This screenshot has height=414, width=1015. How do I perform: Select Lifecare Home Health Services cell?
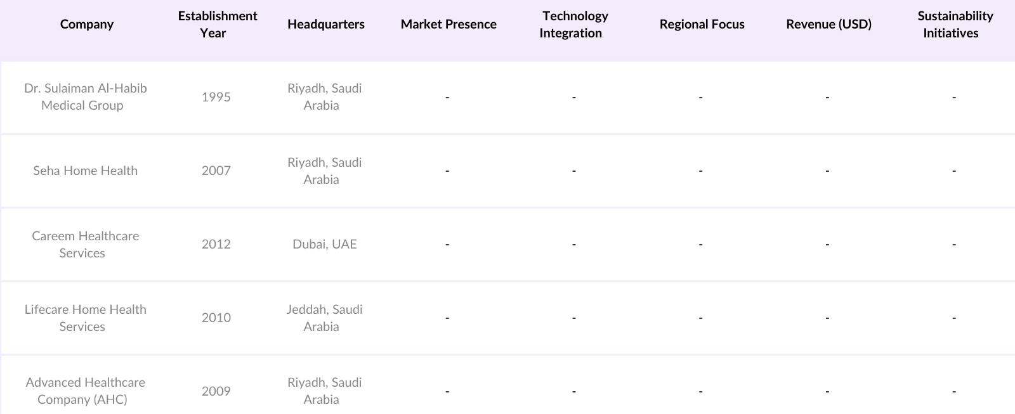(x=85, y=318)
